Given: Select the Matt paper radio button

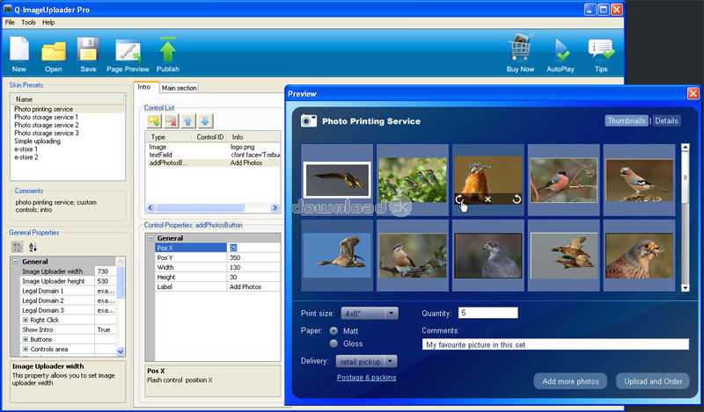Looking at the screenshot, I should pyautogui.click(x=334, y=330).
